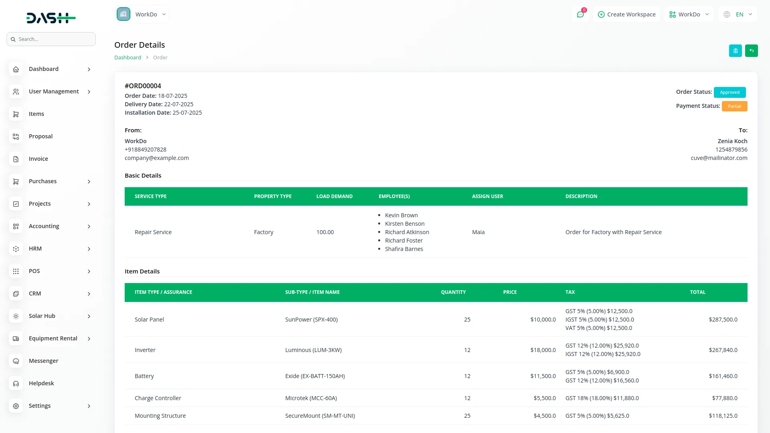This screenshot has height=433, width=770.
Task: Click the Invoice document icon
Action: [x=16, y=159]
